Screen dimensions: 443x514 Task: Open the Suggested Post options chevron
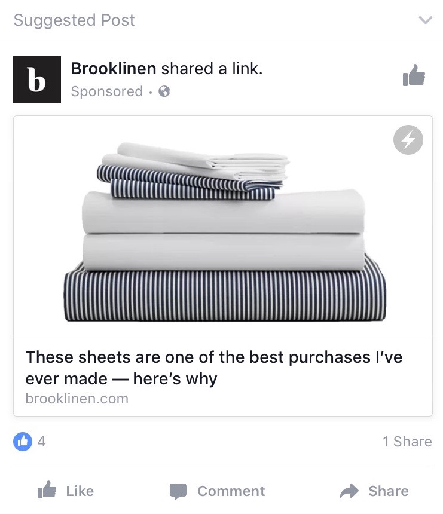tap(425, 20)
